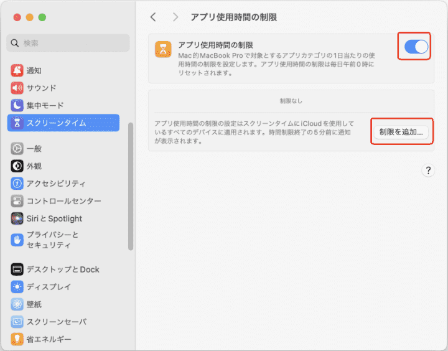The image size is (448, 351).
Task: Turn off アプリ使用時間の制限 switch
Action: pyautogui.click(x=416, y=47)
